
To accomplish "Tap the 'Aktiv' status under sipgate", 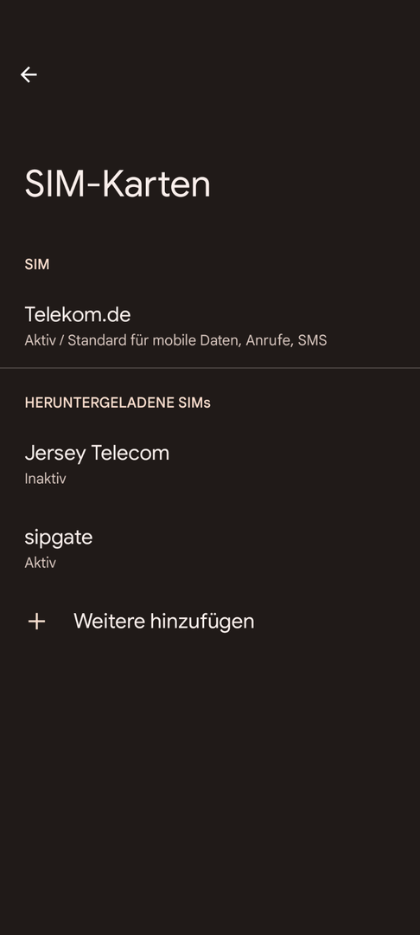I will [x=40, y=563].
